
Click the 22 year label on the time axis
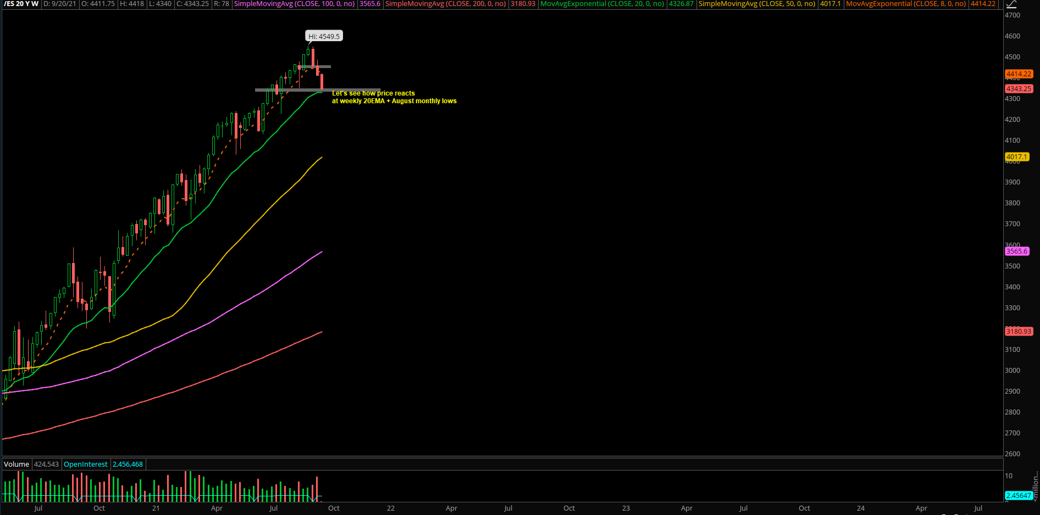pos(391,508)
